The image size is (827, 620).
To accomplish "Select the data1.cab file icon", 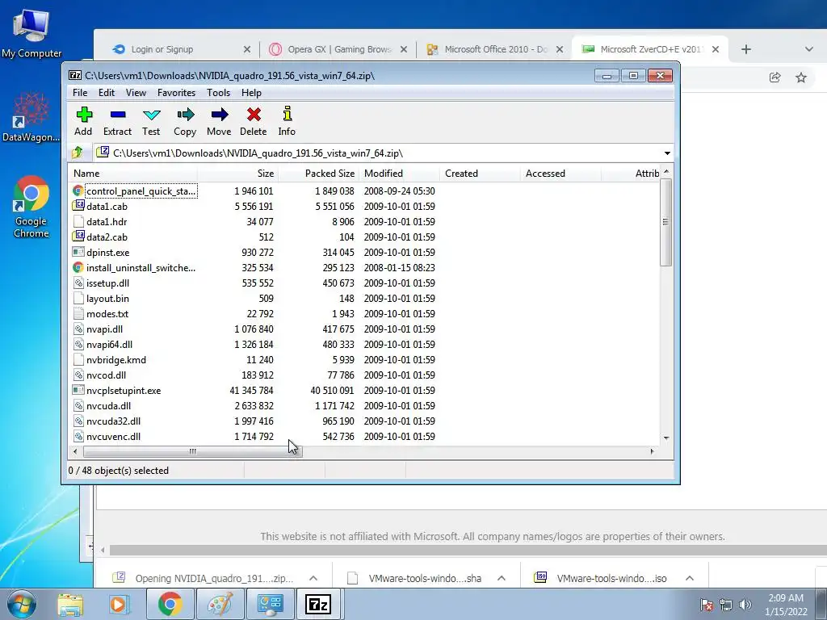I will click(x=78, y=206).
